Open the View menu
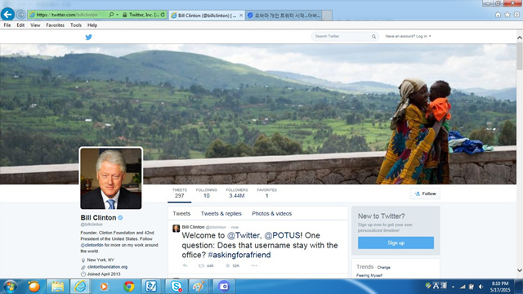This screenshot has width=523, height=294. click(35, 25)
